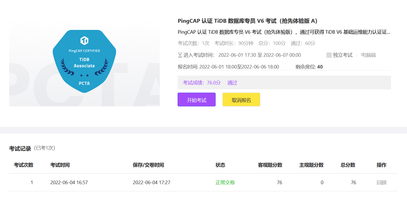
Task: Click the 考试记录 section heading
Action: coord(20,149)
